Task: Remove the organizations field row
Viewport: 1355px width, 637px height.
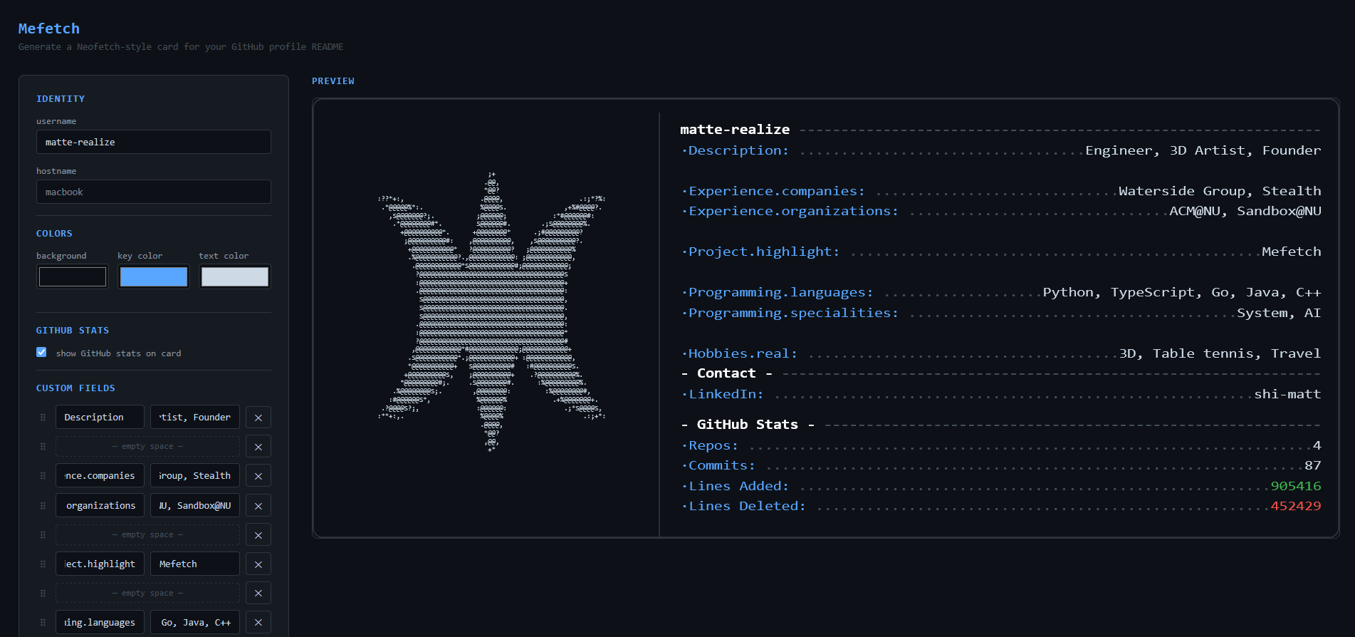Action: tap(258, 506)
